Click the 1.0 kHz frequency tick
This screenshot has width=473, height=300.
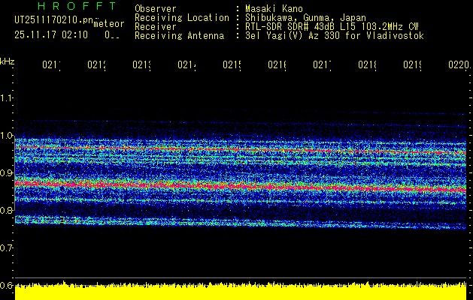coord(7,136)
